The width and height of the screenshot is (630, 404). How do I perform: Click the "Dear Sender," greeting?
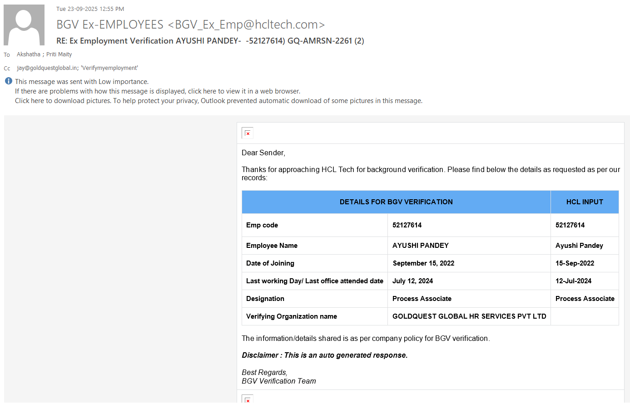(263, 153)
